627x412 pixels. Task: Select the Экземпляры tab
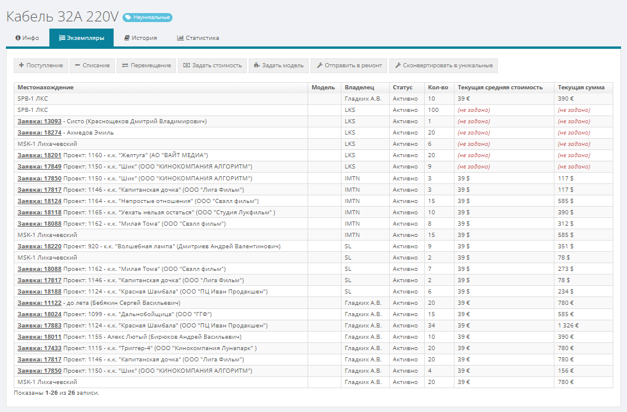81,38
